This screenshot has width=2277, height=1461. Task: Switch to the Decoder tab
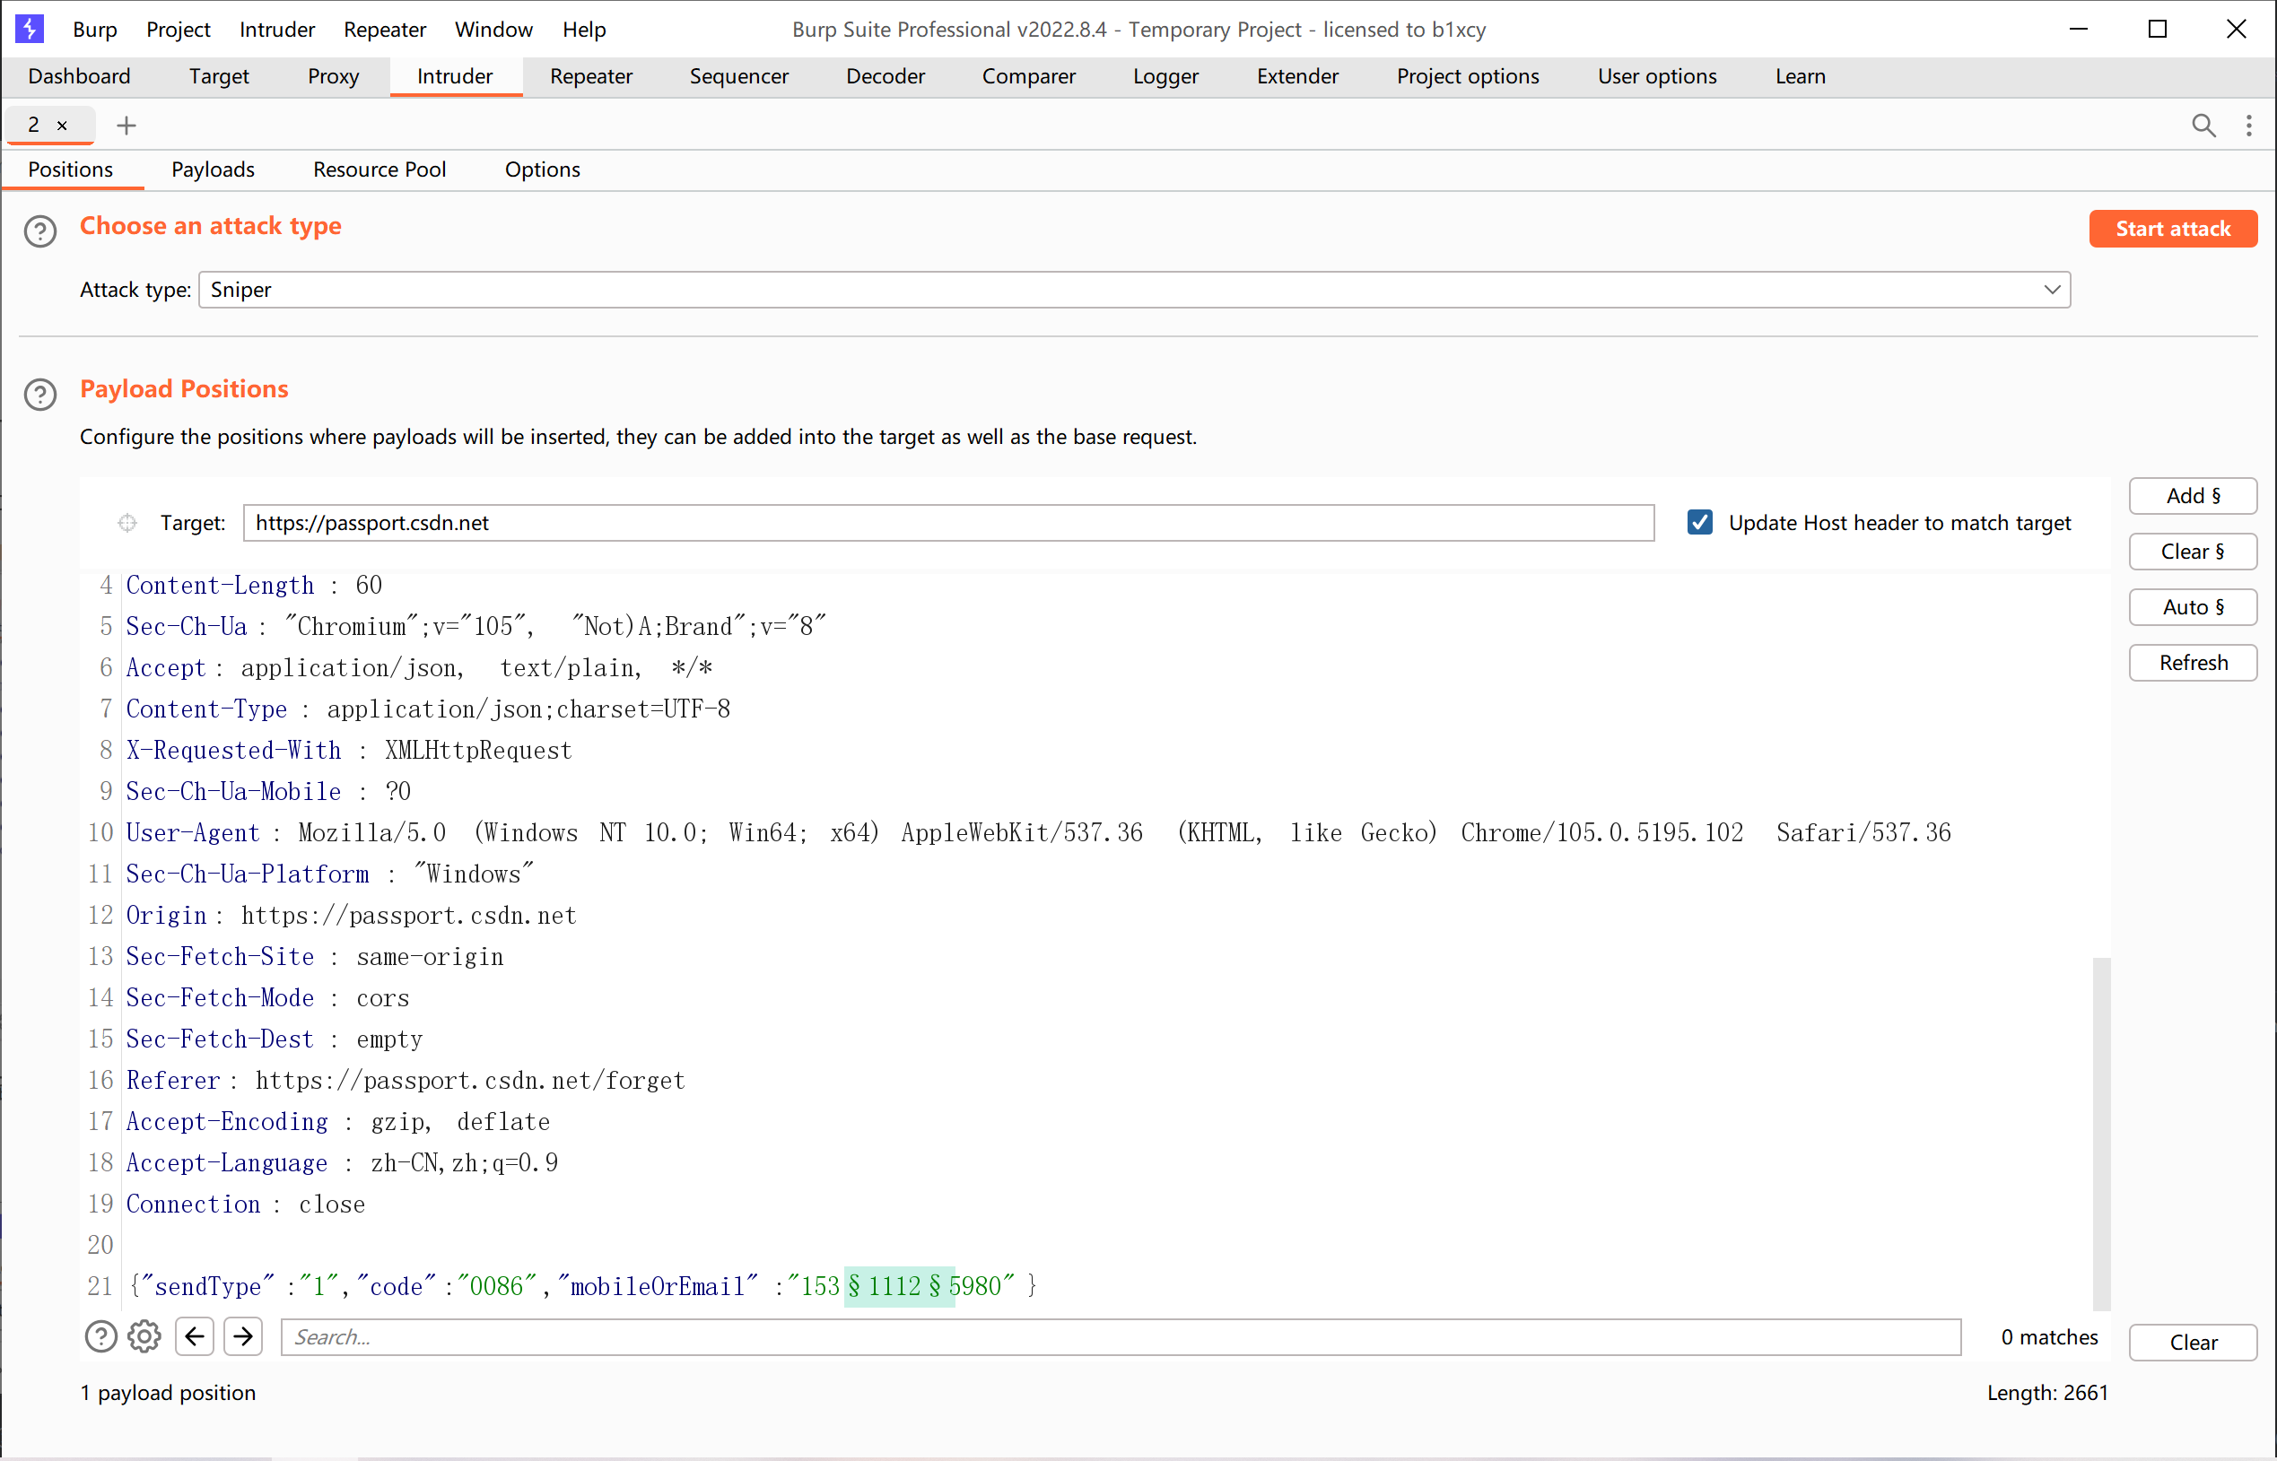click(885, 76)
